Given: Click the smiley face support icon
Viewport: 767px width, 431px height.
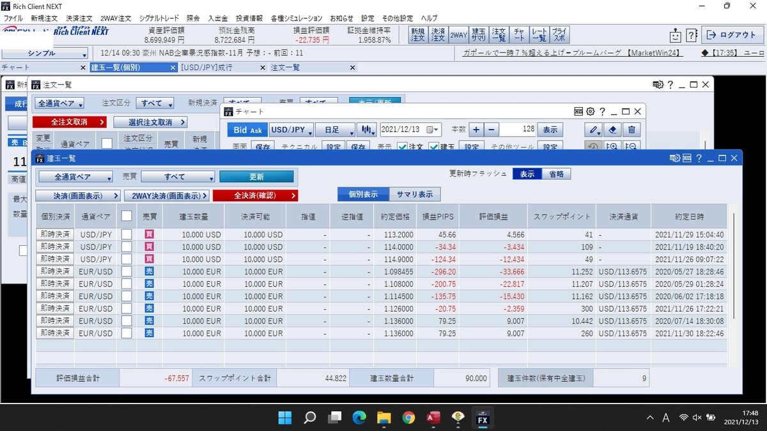Looking at the screenshot, I should 675,36.
